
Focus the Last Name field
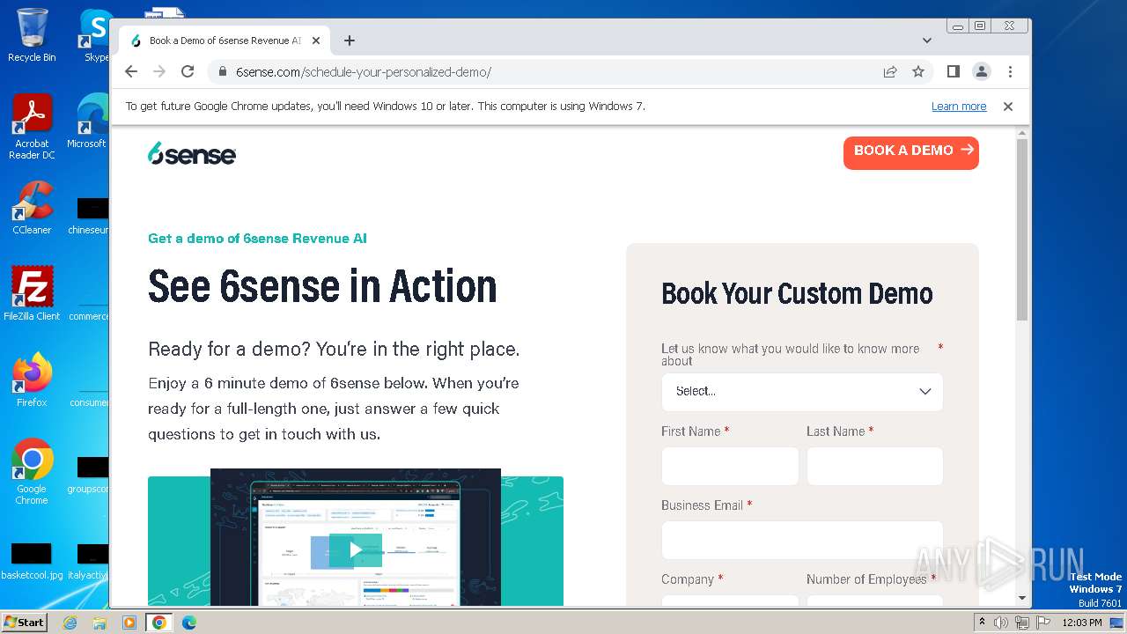(874, 466)
